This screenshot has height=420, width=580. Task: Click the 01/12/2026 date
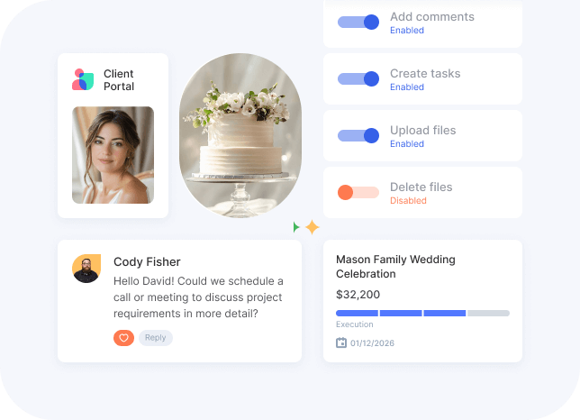(x=372, y=343)
